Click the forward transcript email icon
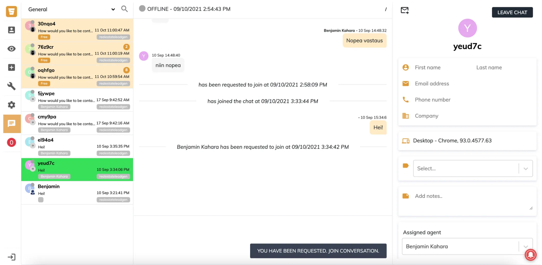The height and width of the screenshot is (265, 542). pyautogui.click(x=404, y=10)
